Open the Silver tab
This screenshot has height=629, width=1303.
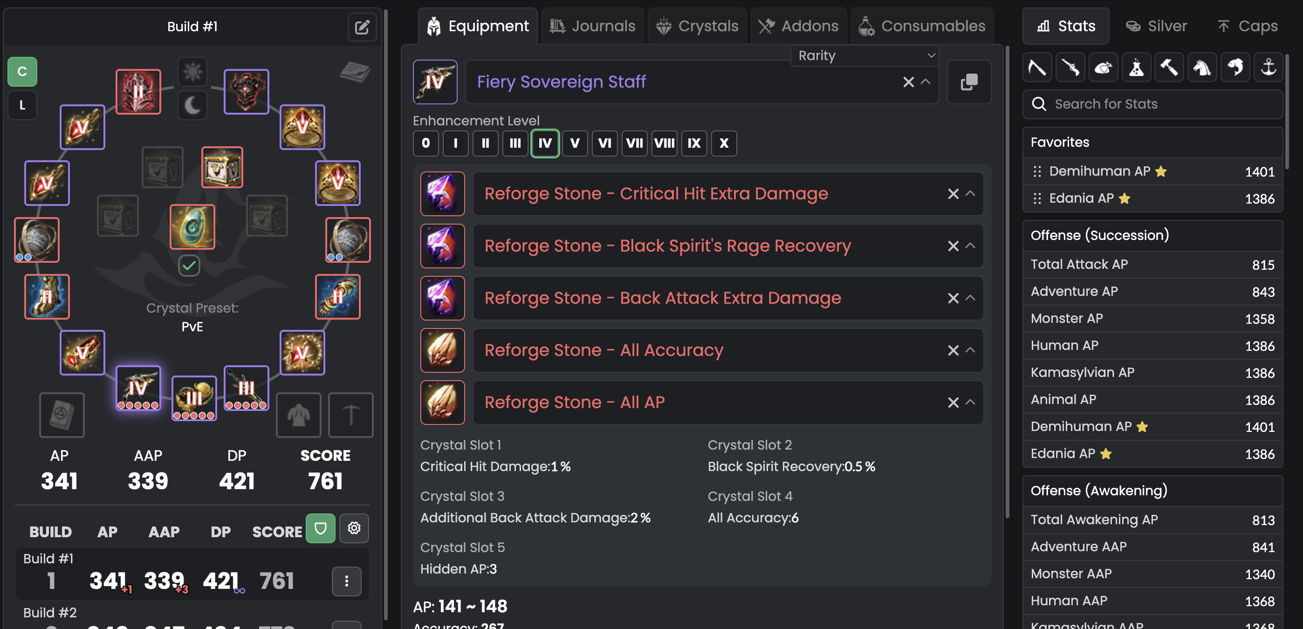coord(1156,26)
